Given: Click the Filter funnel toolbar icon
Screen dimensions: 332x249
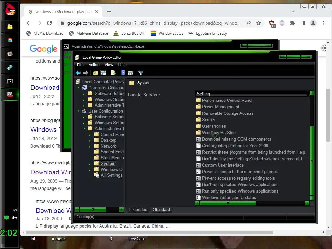Looking at the screenshot, I should pyautogui.click(x=141, y=73).
